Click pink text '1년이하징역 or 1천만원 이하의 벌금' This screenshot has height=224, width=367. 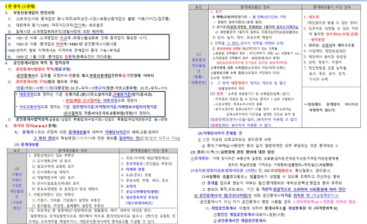[x=324, y=201]
